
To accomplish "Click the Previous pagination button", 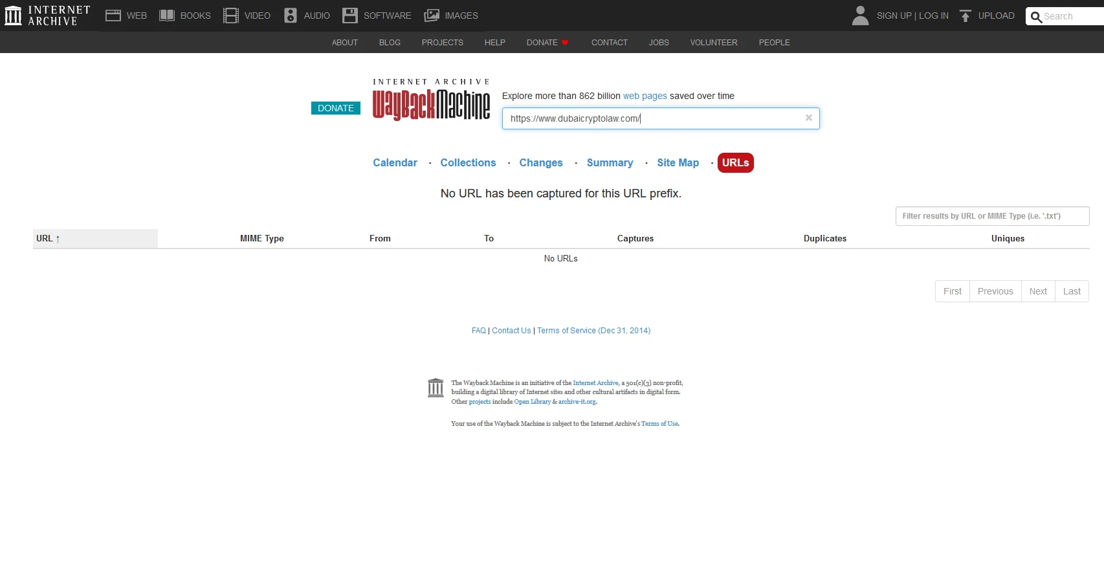I will pyautogui.click(x=995, y=291).
